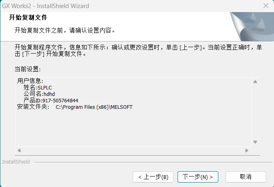Click the scroll down arrow in settings box
The image size is (274, 187).
click(x=255, y=142)
